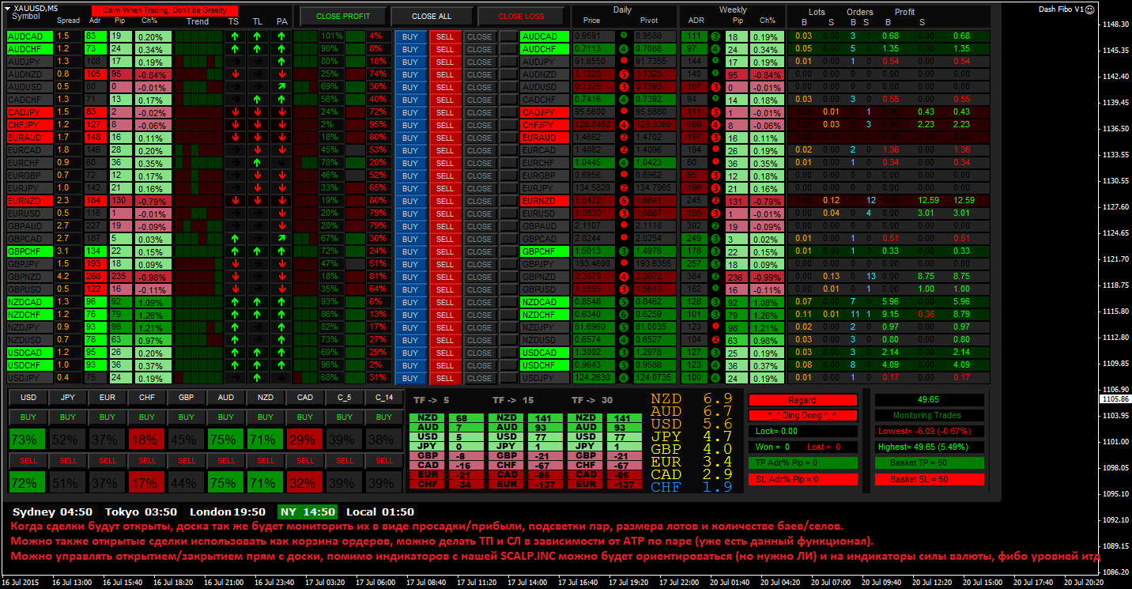Click the PA diagonal arrow in GBPCAD row
Screen dimensions: 1132x589
(x=282, y=239)
